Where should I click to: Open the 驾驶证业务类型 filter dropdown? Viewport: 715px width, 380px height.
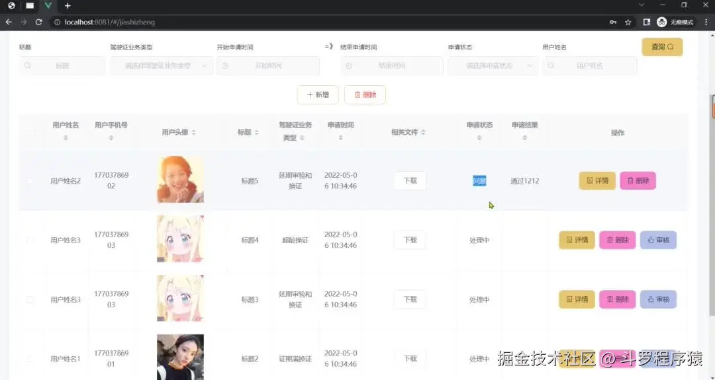click(161, 65)
